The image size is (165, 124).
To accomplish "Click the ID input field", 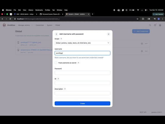I will pyautogui.click(x=82, y=83).
